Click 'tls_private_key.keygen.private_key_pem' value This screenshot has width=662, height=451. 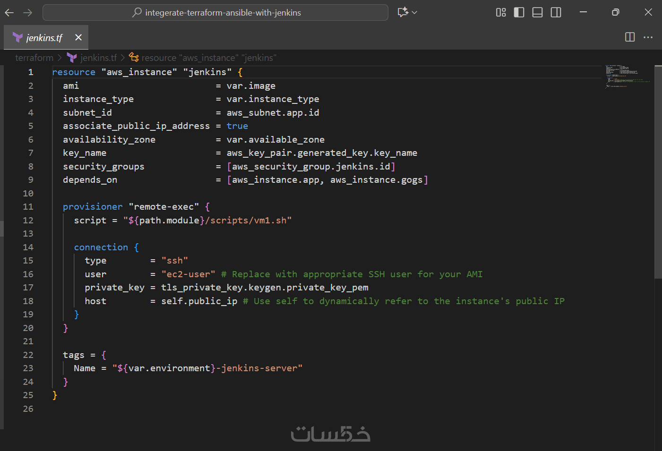pyautogui.click(x=265, y=288)
